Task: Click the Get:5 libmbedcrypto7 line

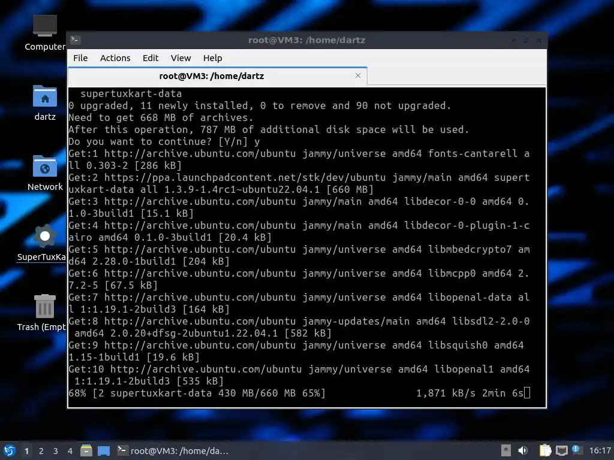Action: pos(299,255)
